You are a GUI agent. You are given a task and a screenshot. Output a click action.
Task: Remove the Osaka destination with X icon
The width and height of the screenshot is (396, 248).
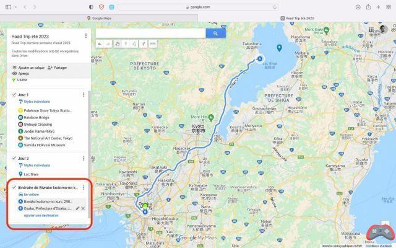(x=83, y=208)
